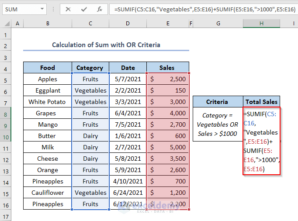Image resolution: width=298 pixels, height=221 pixels.
Task: Click the 'Category' header cell
Action: tap(90, 68)
